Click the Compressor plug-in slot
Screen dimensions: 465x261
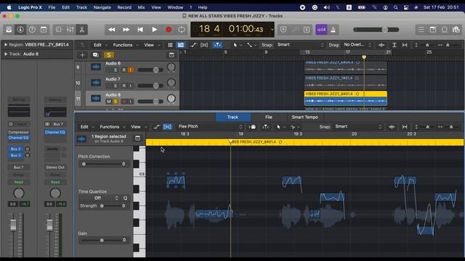[18, 132]
